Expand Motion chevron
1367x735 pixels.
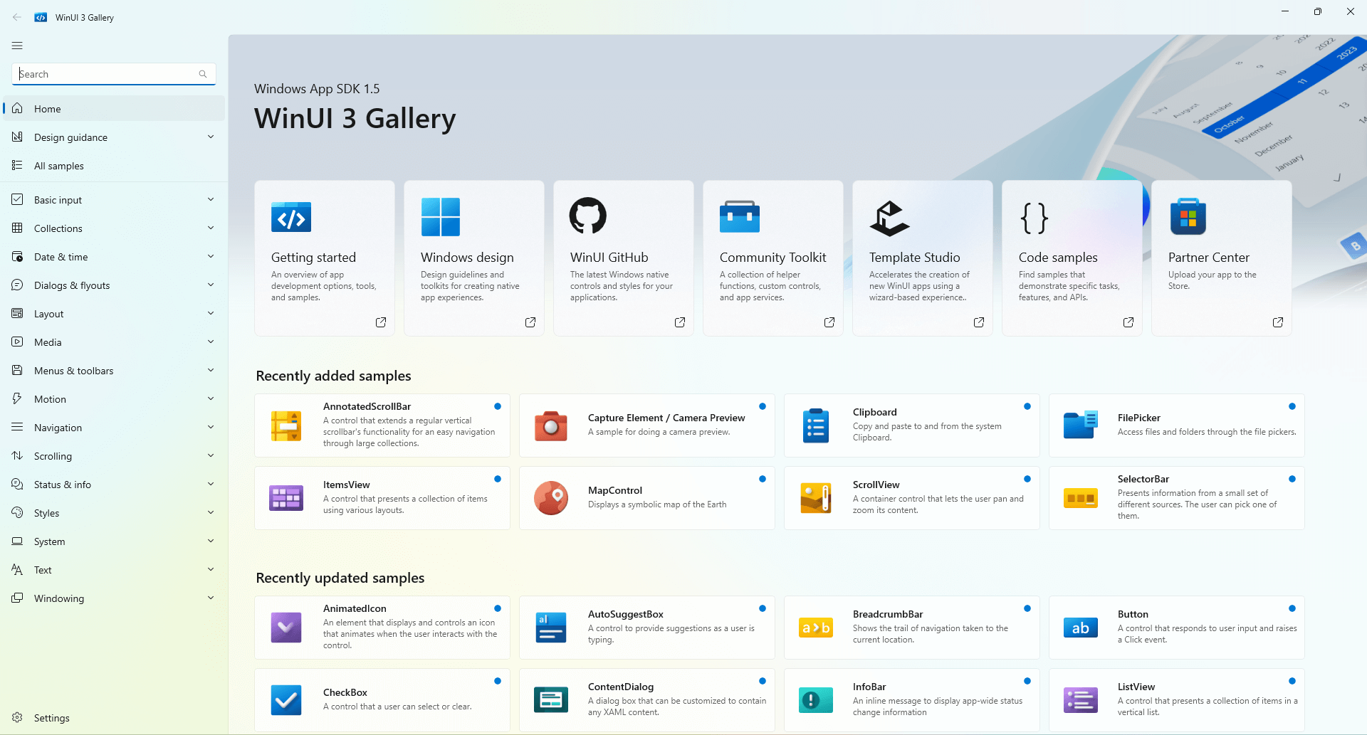(x=211, y=398)
